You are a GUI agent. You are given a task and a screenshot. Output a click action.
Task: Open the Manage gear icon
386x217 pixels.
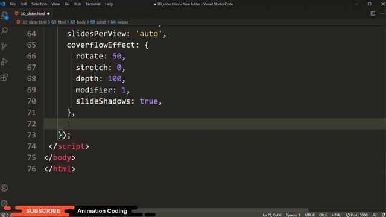pyautogui.click(x=4, y=203)
